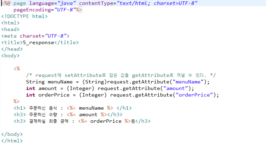Screen dimensions: 266x150
Task: Click the closing </head> tag
Action: coord(12,49)
